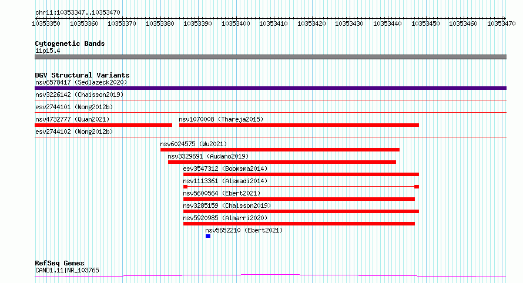Image resolution: width=523 pixels, height=283 pixels.
Task: Click ruler position 10353360
Action: [84, 23]
